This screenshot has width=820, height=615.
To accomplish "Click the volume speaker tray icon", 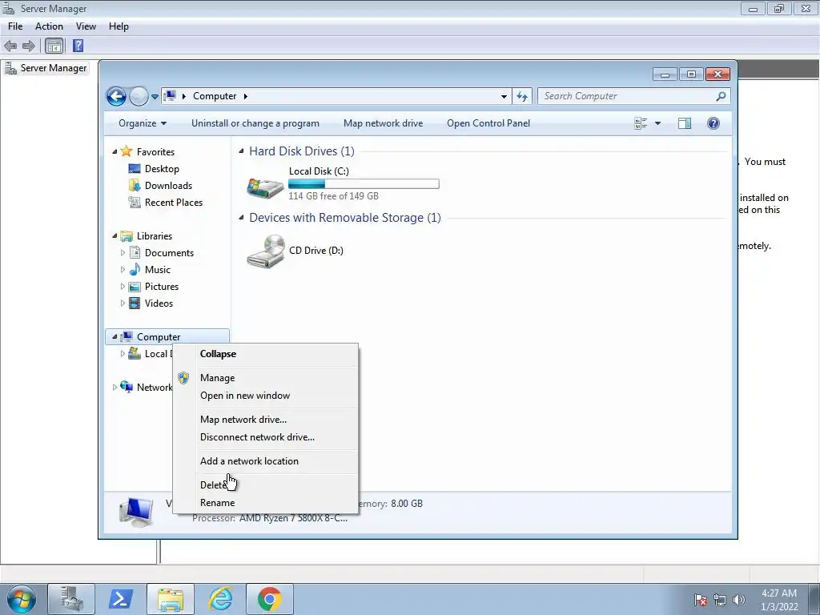I will (739, 600).
